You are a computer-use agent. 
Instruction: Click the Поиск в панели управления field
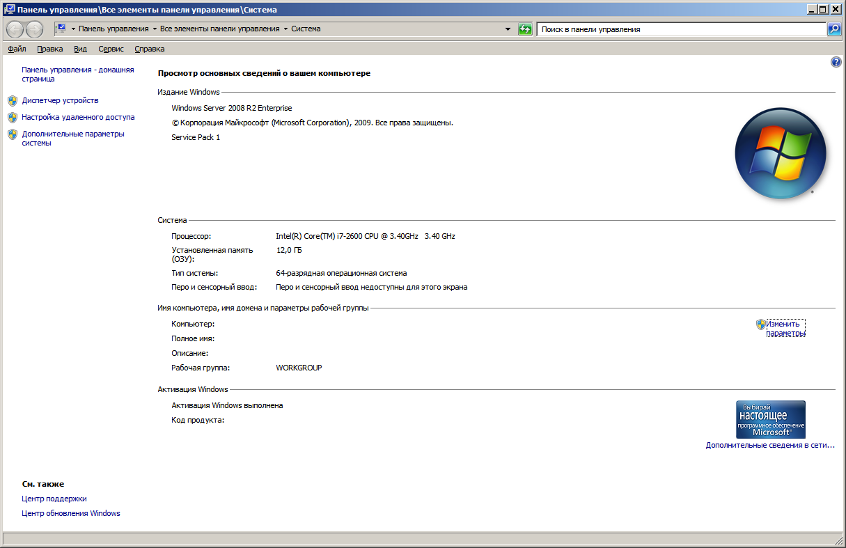click(681, 29)
